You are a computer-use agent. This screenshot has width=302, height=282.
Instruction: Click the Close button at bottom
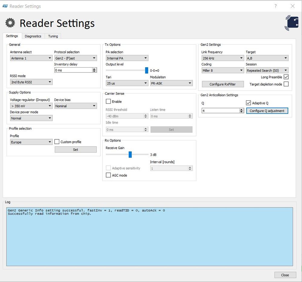[285, 275]
